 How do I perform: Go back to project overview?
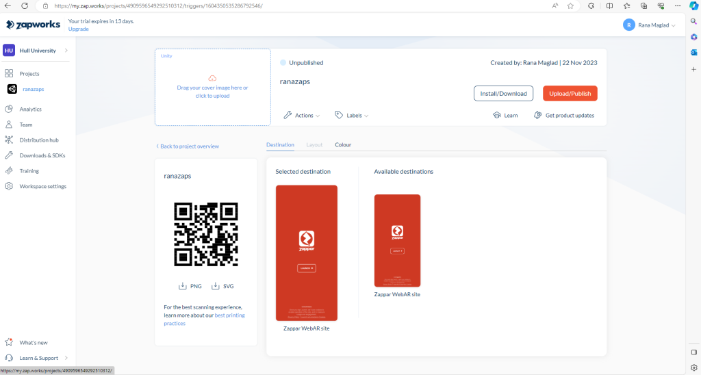pos(188,146)
